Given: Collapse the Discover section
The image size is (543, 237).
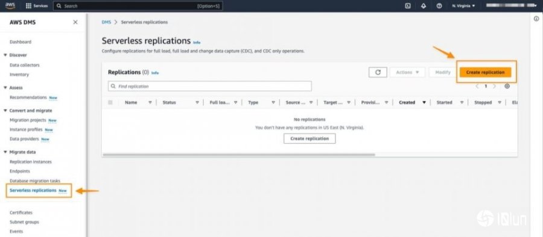Looking at the screenshot, I should coord(5,55).
